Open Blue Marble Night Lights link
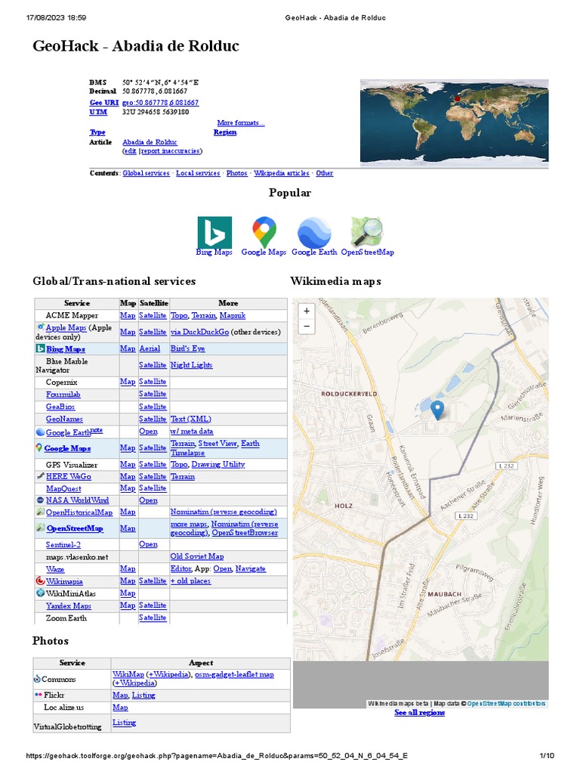This screenshot has height=774, width=580. [191, 365]
